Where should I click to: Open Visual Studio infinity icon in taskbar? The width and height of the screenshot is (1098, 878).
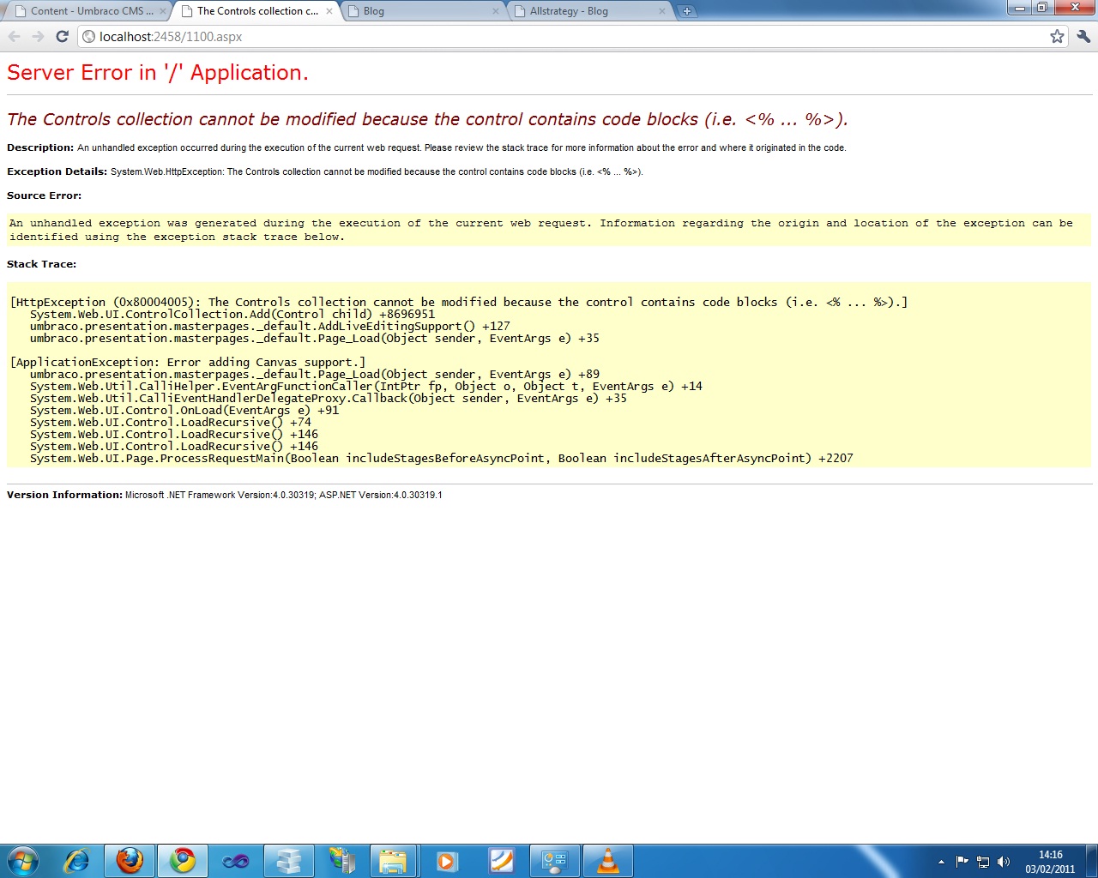pos(236,861)
